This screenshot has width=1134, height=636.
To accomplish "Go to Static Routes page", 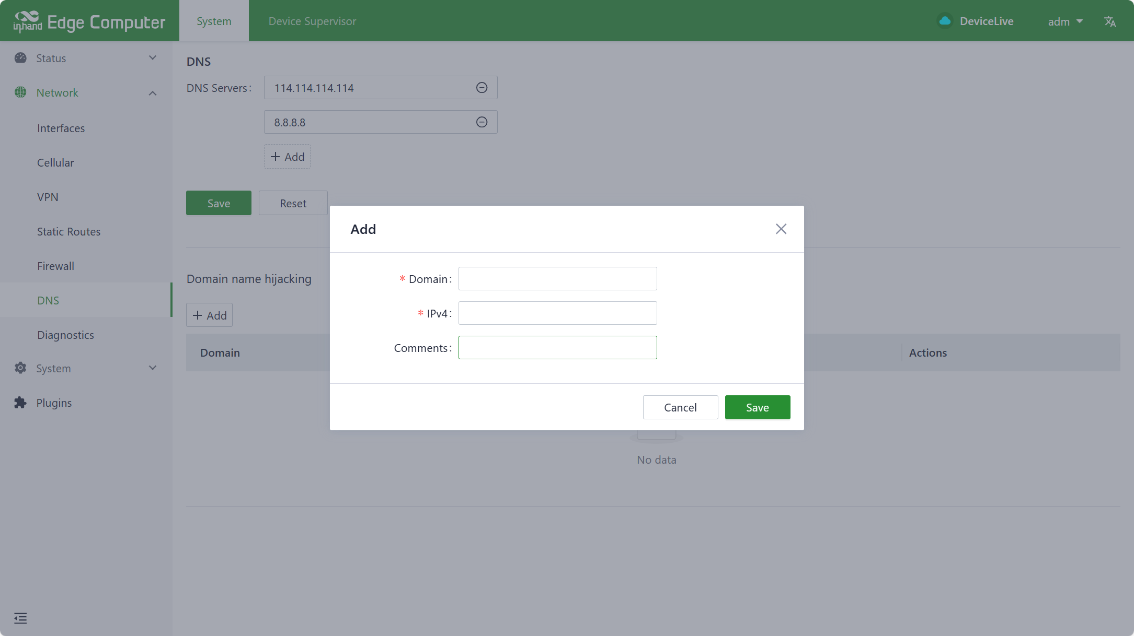I will [x=68, y=231].
